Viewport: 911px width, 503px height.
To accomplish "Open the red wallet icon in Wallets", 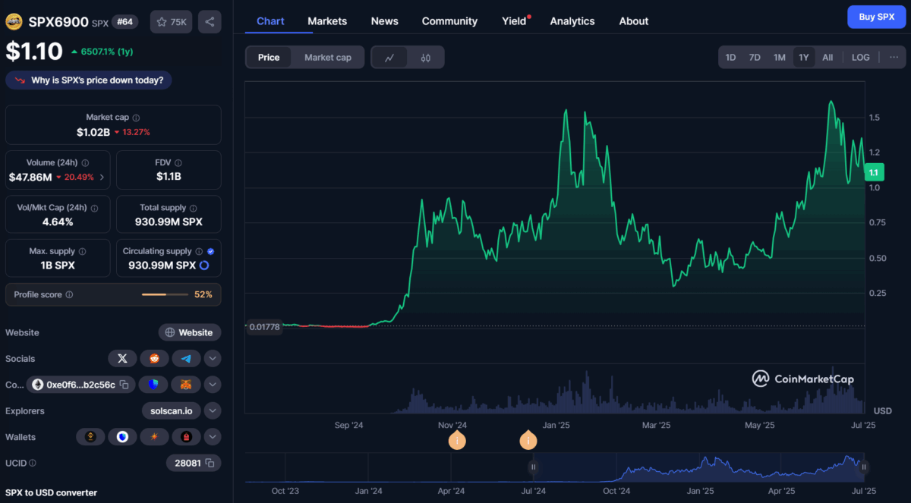I will click(186, 437).
